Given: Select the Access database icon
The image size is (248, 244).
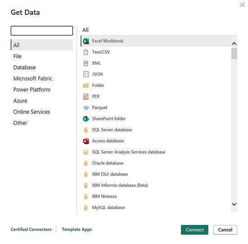Looking at the screenshot, I should point(86,141).
